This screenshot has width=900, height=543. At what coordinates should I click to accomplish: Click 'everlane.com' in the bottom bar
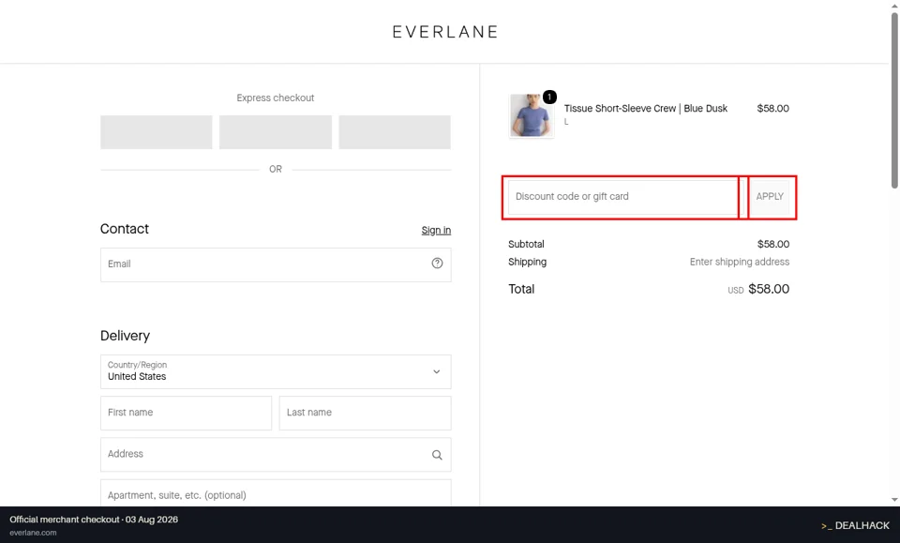click(34, 533)
